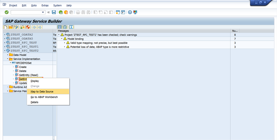
Task: Choose Details from the context menu
Action: tap(48, 102)
